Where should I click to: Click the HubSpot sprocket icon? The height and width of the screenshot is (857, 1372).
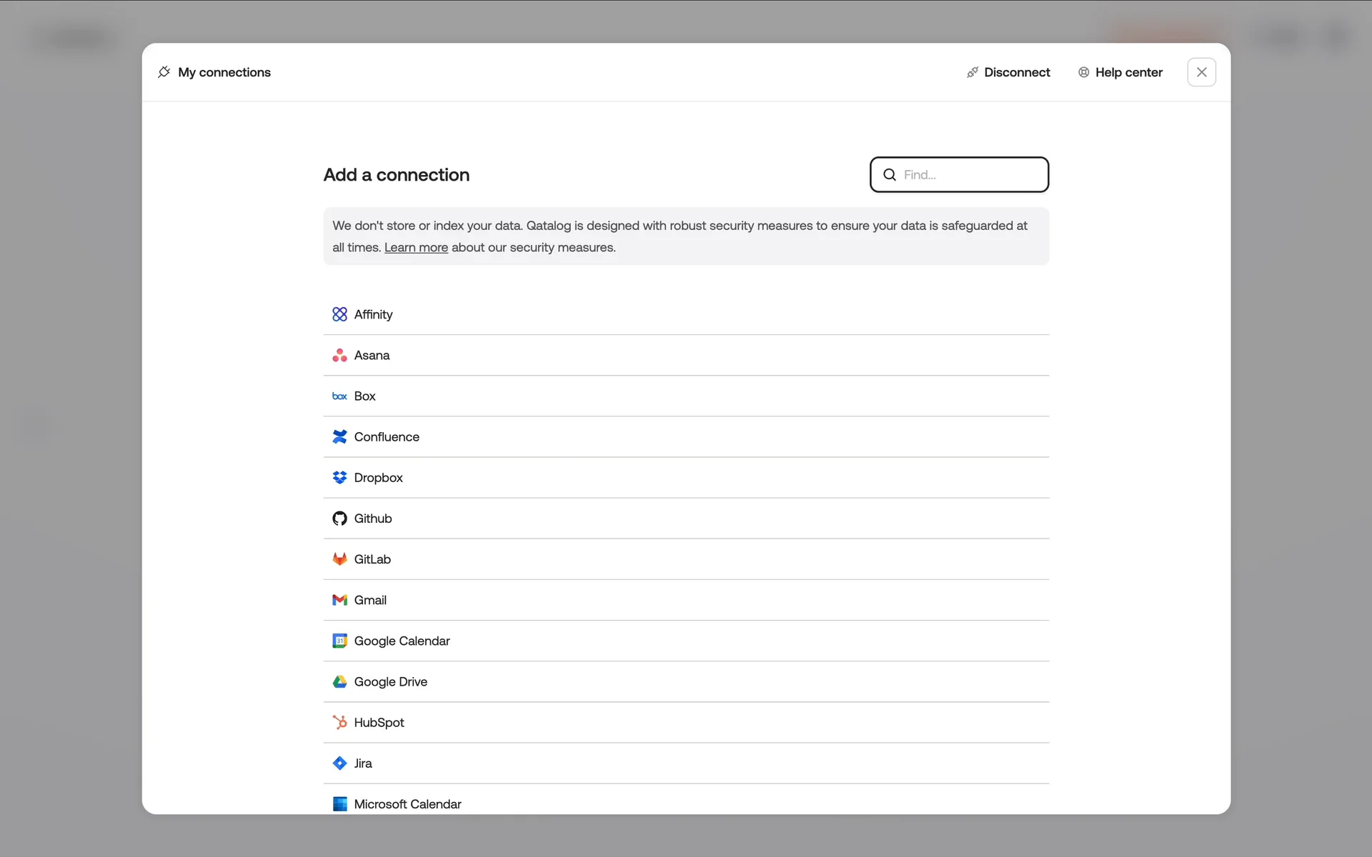click(x=339, y=722)
